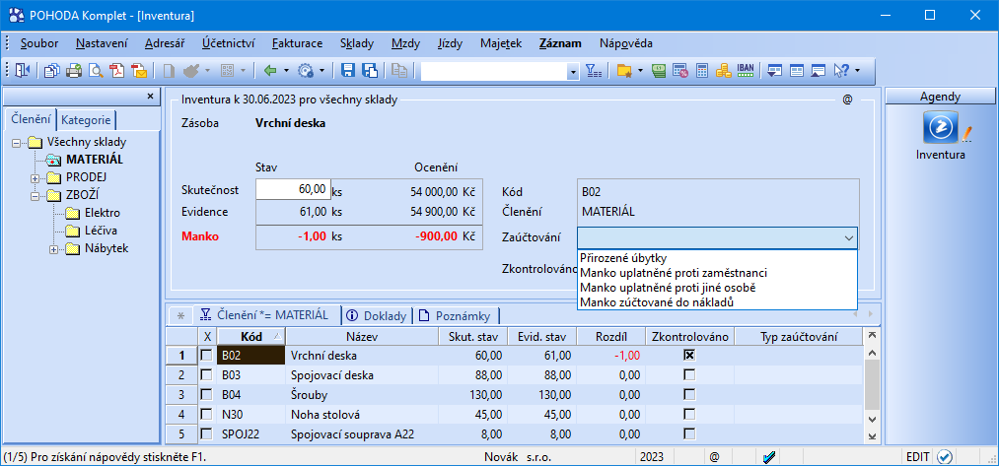Click the context help cursor icon
Screen dimensions: 999x466
(841, 71)
